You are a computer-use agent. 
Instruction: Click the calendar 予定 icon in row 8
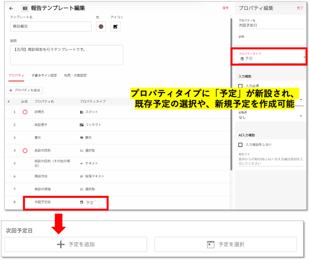(x=81, y=202)
